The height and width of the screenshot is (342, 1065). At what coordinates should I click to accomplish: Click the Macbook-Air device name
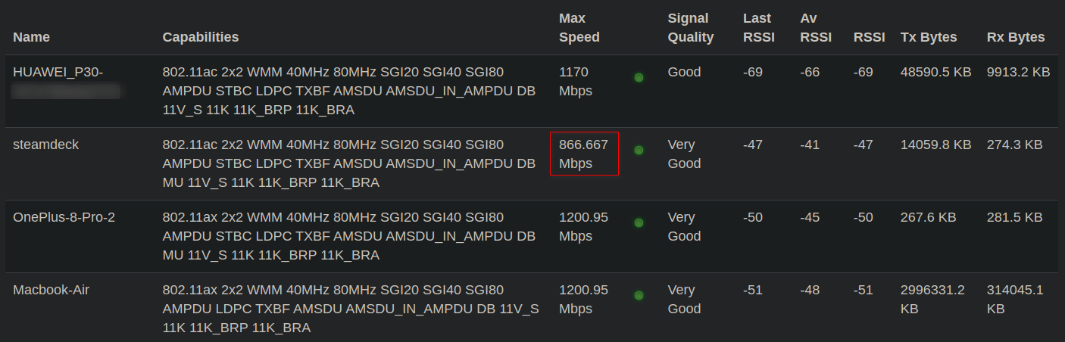tap(51, 290)
